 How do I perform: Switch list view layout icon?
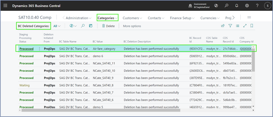click(237, 26)
